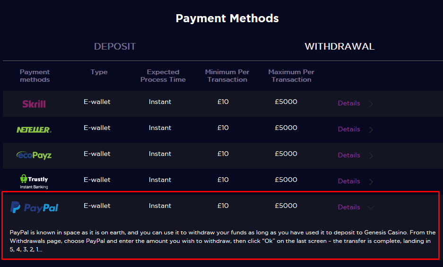Open Details link for ecoPayz
Screen dimensions: 443x267
coord(349,155)
